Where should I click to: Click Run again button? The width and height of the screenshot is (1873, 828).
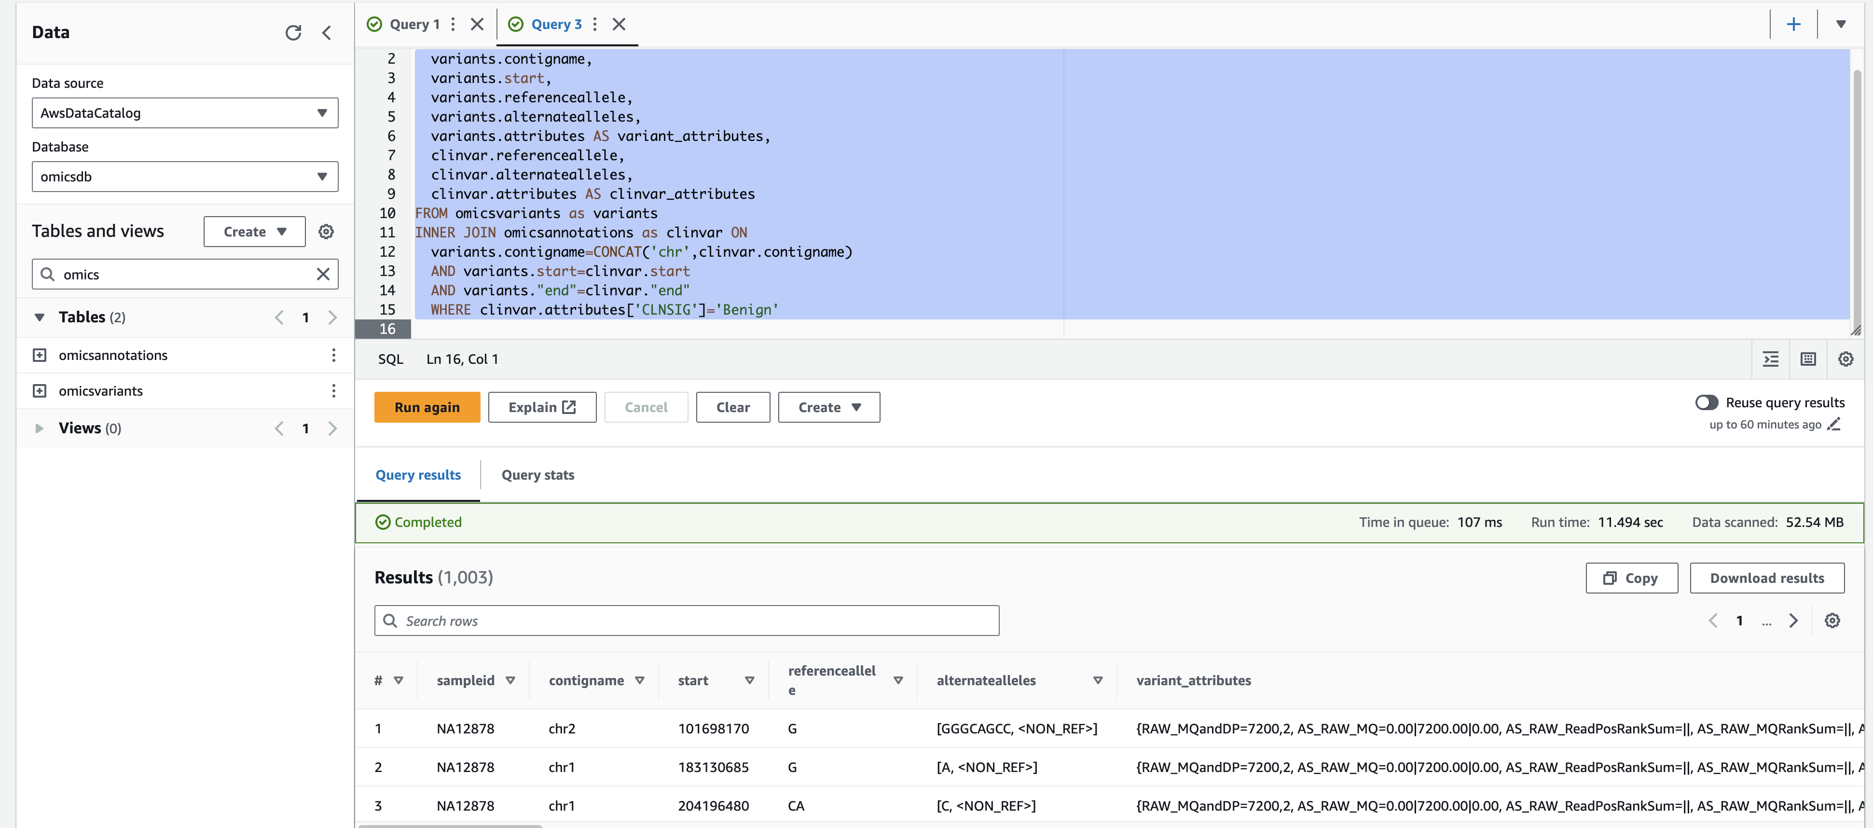pyautogui.click(x=427, y=408)
